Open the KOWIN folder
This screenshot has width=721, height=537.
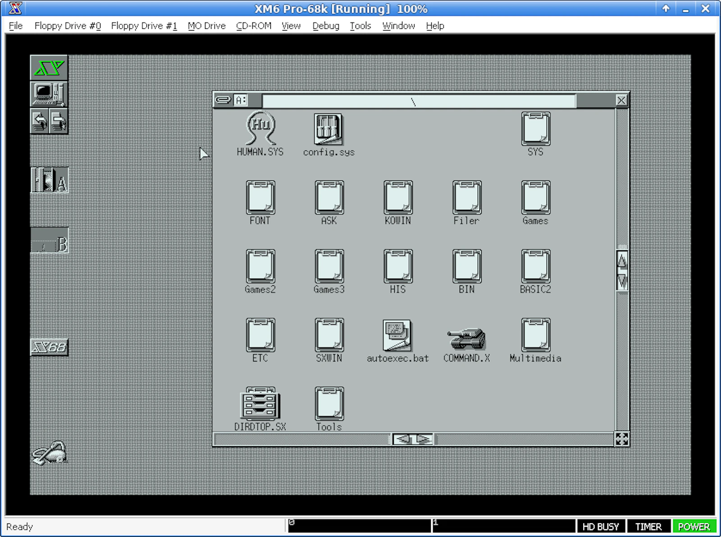[398, 198]
